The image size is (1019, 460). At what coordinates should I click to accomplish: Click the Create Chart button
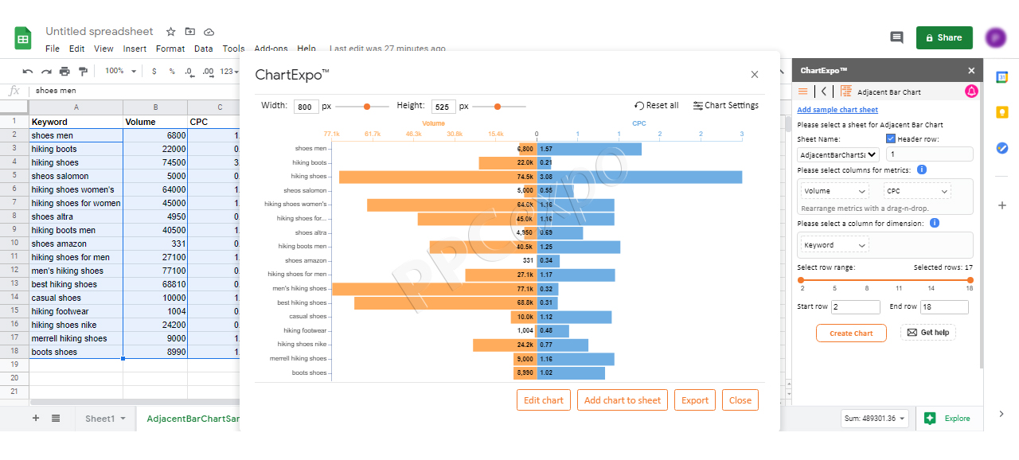(851, 333)
